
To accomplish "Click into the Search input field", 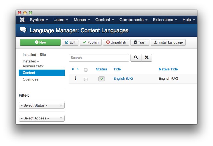I will pos(99,58).
